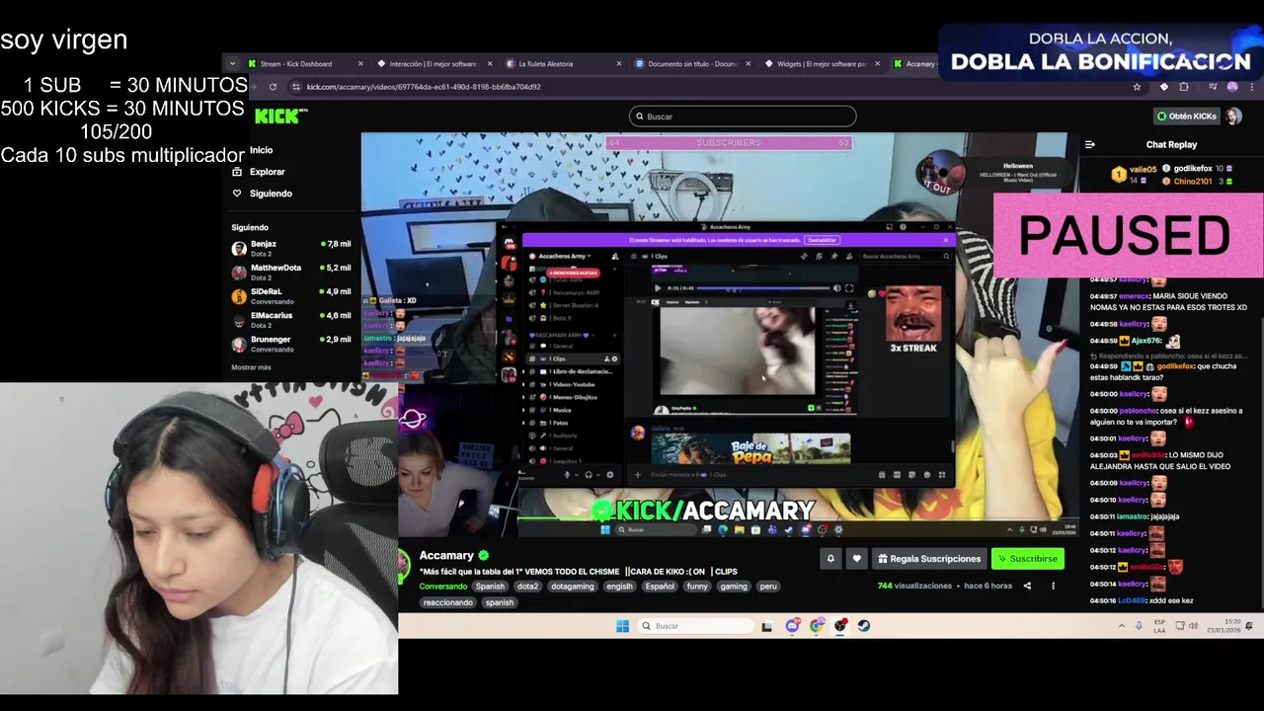1264x711 pixels.
Task: Click the Accamary channel name
Action: (x=446, y=555)
